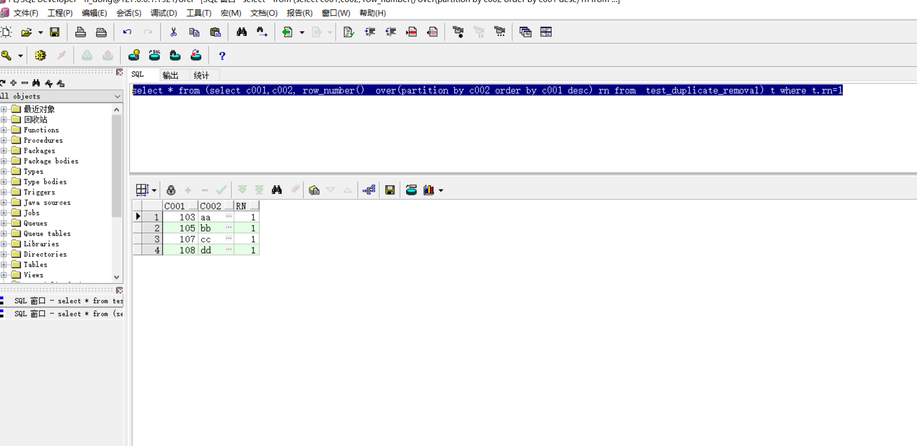Expand the Functions tree folder

[4, 130]
